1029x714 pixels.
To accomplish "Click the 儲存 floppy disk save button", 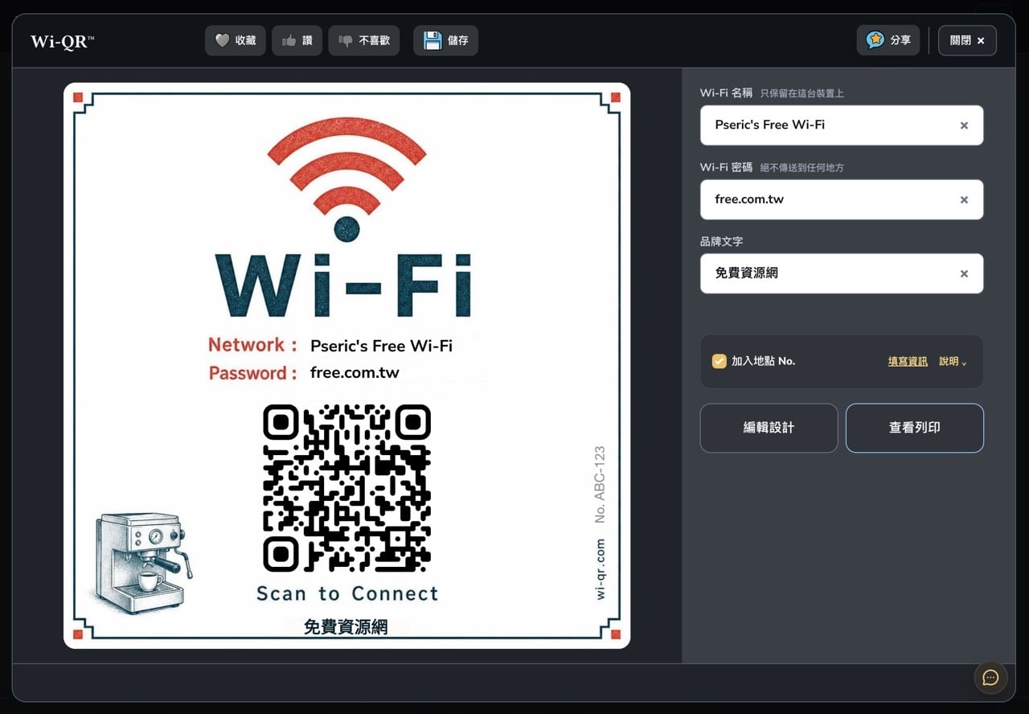I will 445,40.
